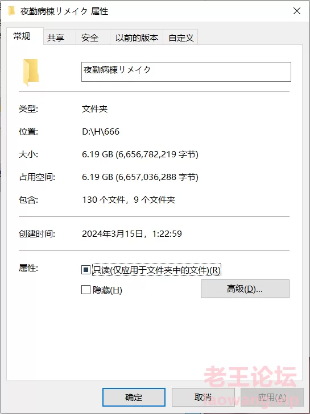
Task: Click the small folder icon in title bar
Action: (11, 11)
